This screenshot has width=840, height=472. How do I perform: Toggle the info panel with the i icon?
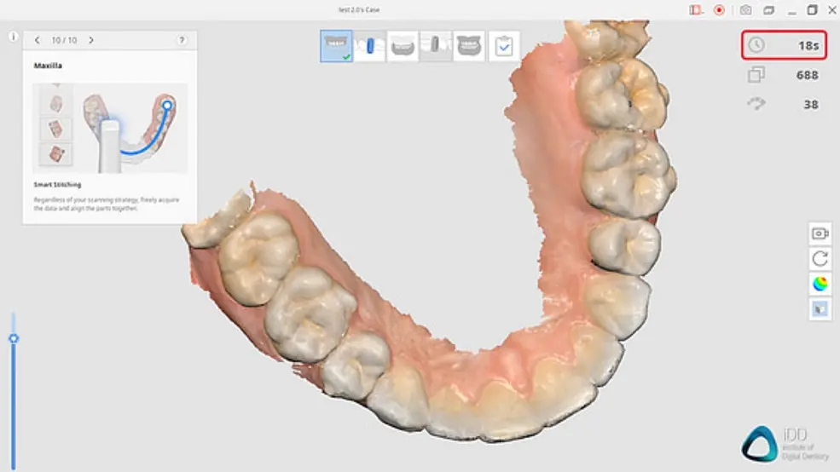click(x=13, y=37)
